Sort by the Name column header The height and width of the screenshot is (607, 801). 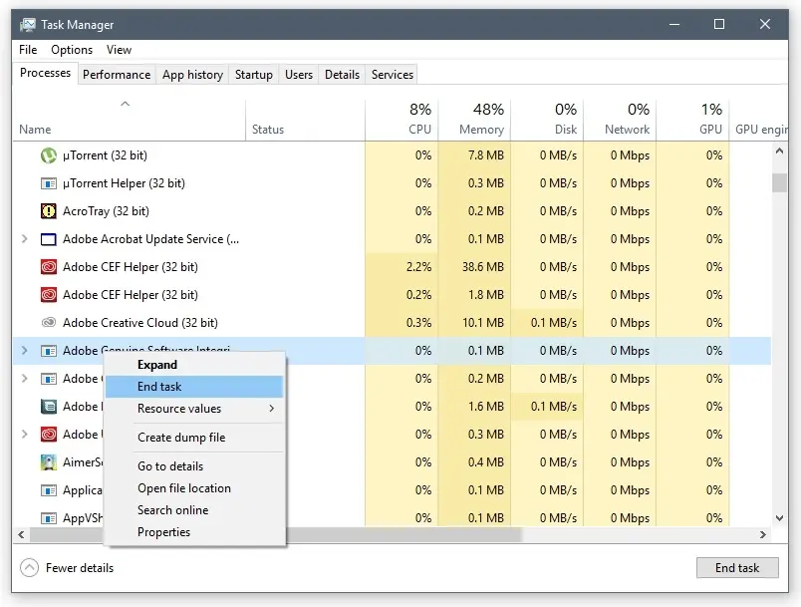click(130, 120)
